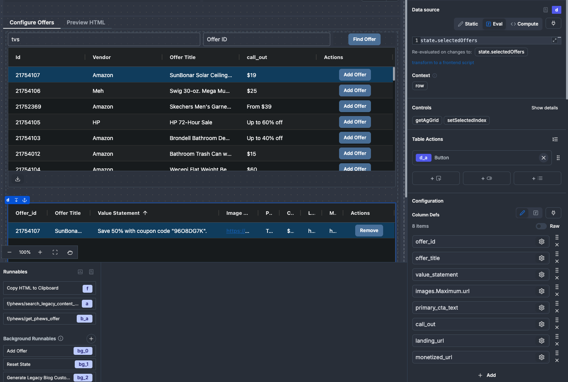This screenshot has height=382, width=568.
Task: Open the Data source documentation icon
Action: [x=546, y=10]
